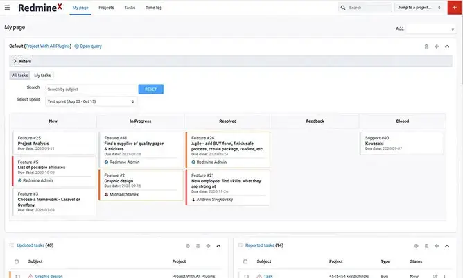Click edit icon in Task row
The width and height of the screenshot is (463, 278).
click(x=435, y=276)
